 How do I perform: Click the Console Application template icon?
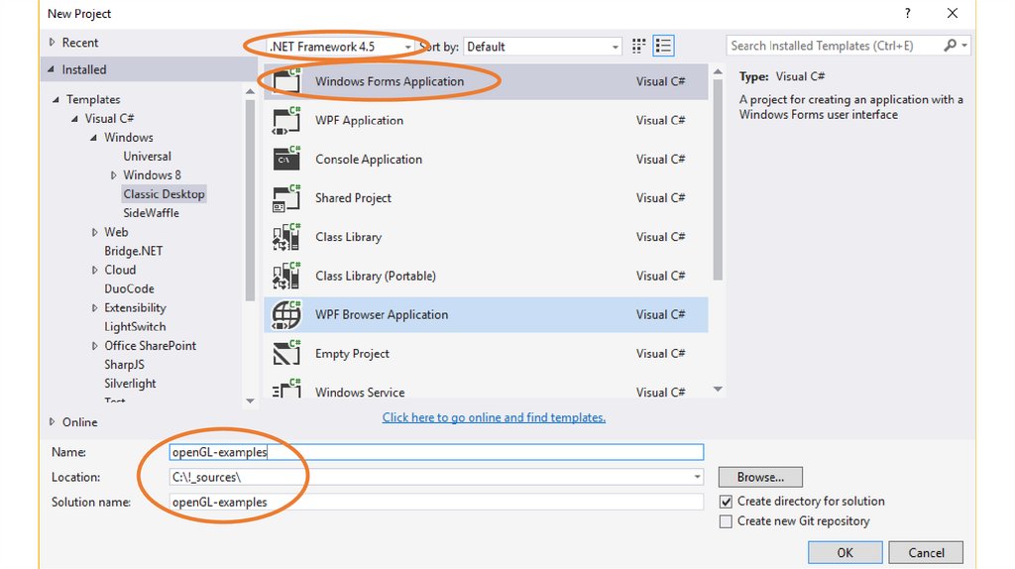[286, 159]
